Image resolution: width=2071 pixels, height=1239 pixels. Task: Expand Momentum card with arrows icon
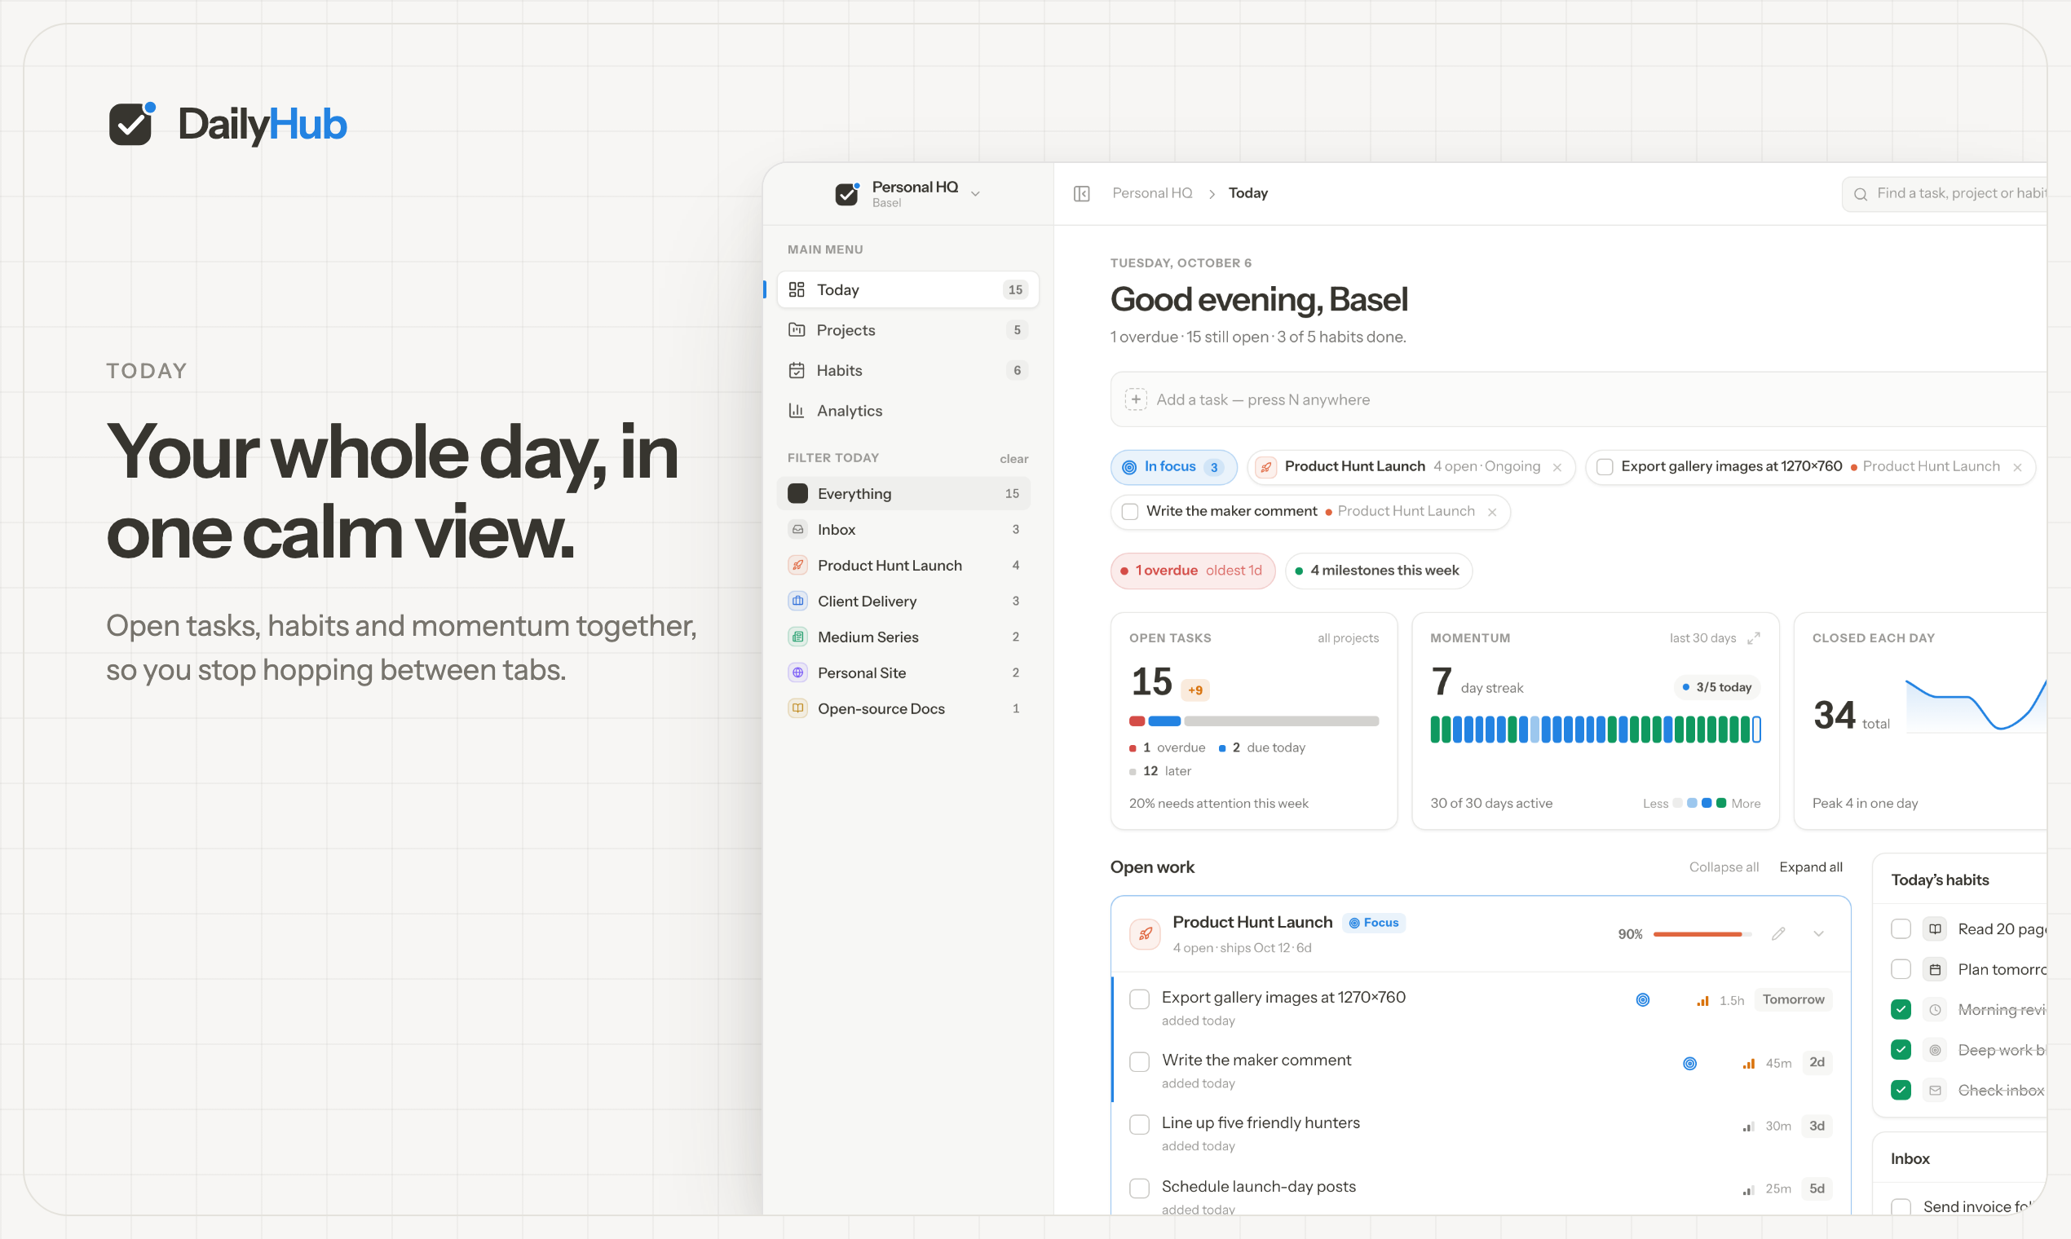1754,638
